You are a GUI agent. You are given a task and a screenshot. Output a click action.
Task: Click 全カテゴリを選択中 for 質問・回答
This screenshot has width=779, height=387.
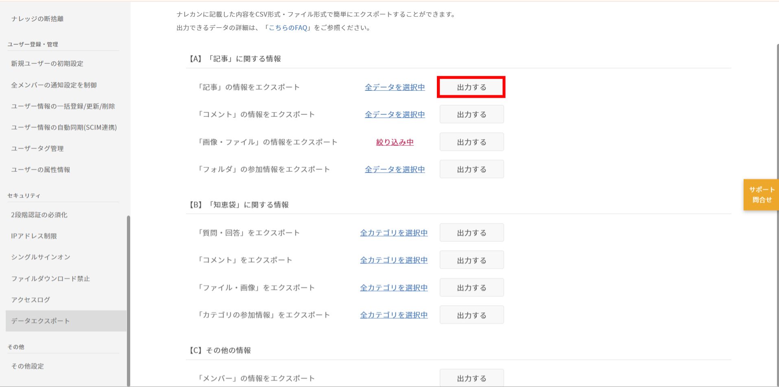point(394,233)
